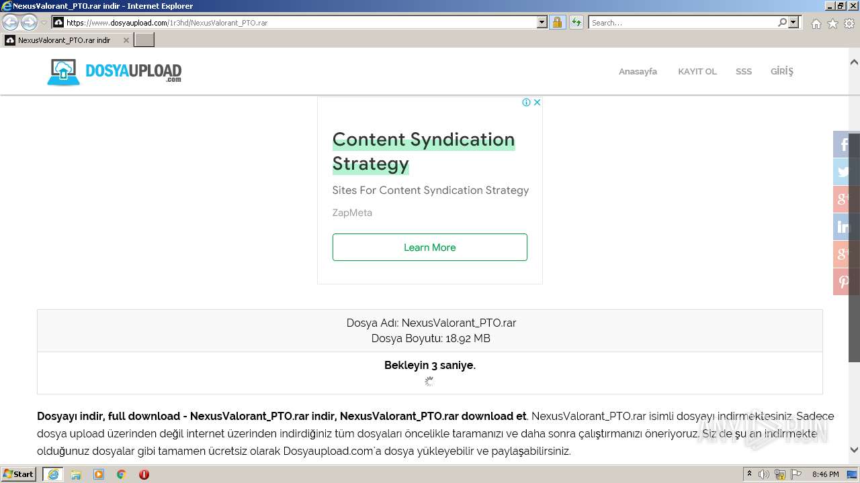The image size is (860, 483).
Task: Open the media player taskbar icon
Action: pos(99,474)
